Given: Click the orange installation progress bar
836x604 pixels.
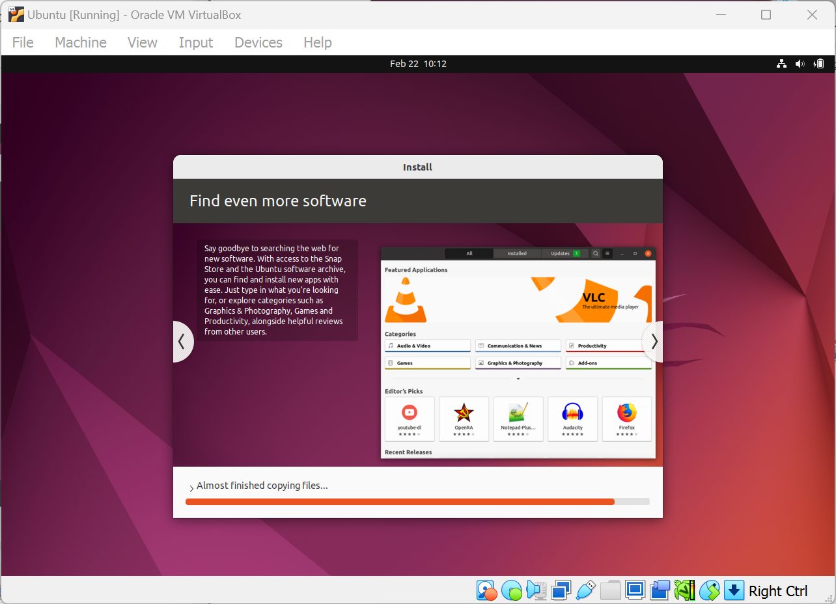Looking at the screenshot, I should [x=417, y=502].
